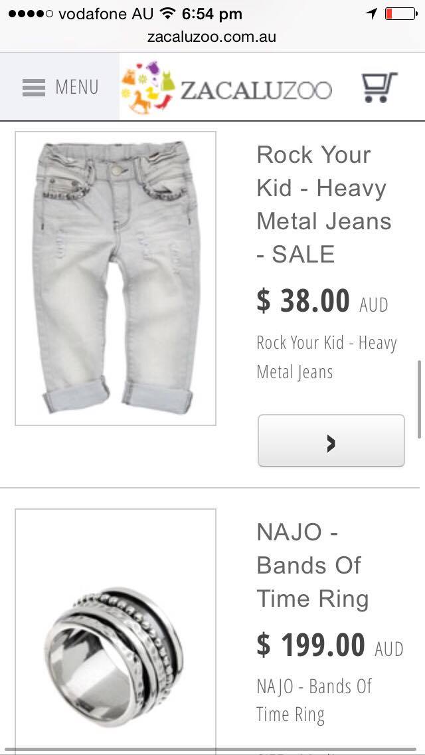425x755 pixels.
Task: Tap the Rock Your Kid jeans description
Action: coord(326,358)
